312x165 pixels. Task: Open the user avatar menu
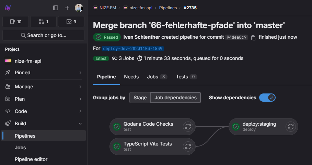coord(79,8)
